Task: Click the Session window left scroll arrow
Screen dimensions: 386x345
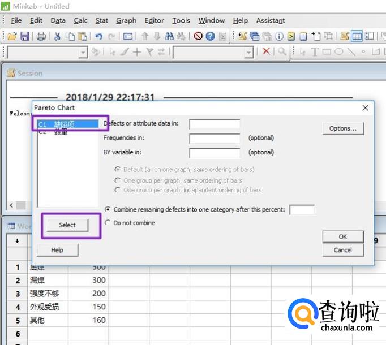Action: [x=11, y=205]
